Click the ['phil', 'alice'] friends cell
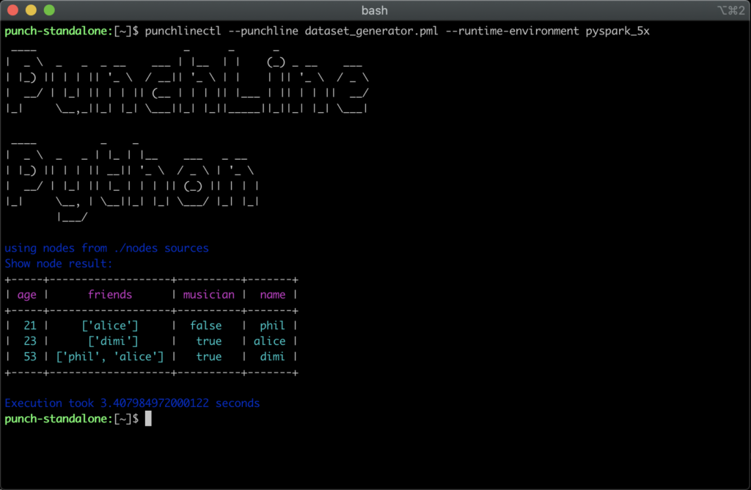This screenshot has height=490, width=751. [110, 356]
